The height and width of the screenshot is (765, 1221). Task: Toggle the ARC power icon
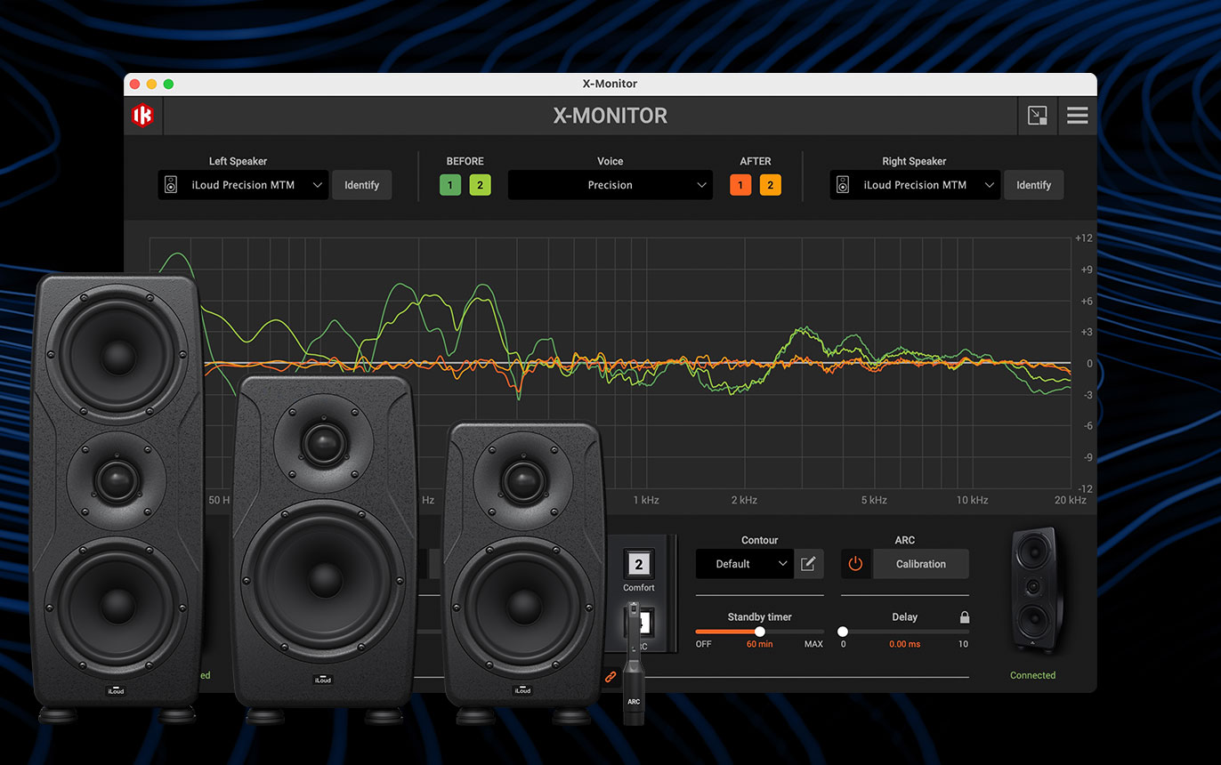click(x=855, y=564)
